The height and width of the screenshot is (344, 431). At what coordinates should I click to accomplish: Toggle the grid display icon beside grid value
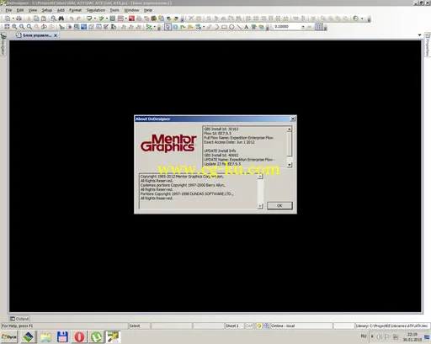point(319,27)
